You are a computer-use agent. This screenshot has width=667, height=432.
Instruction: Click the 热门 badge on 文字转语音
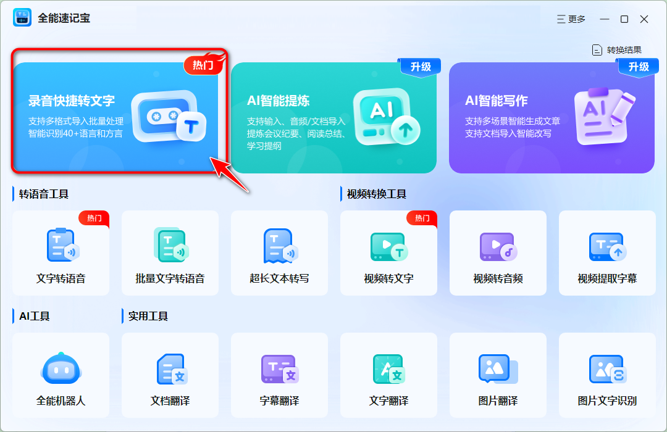tap(94, 218)
